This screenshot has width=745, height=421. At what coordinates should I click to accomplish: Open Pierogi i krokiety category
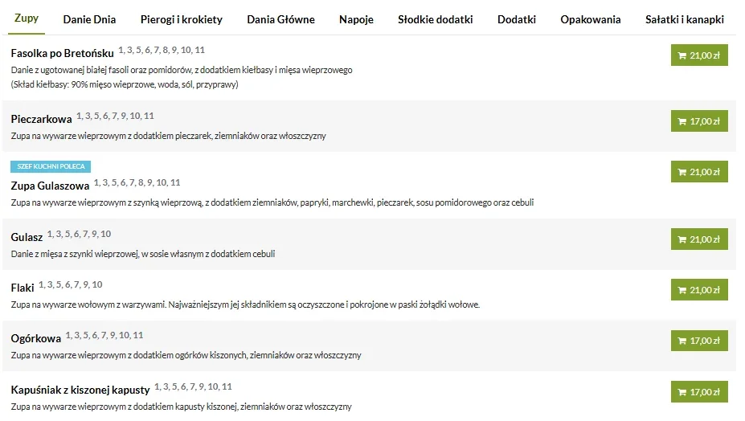[181, 19]
